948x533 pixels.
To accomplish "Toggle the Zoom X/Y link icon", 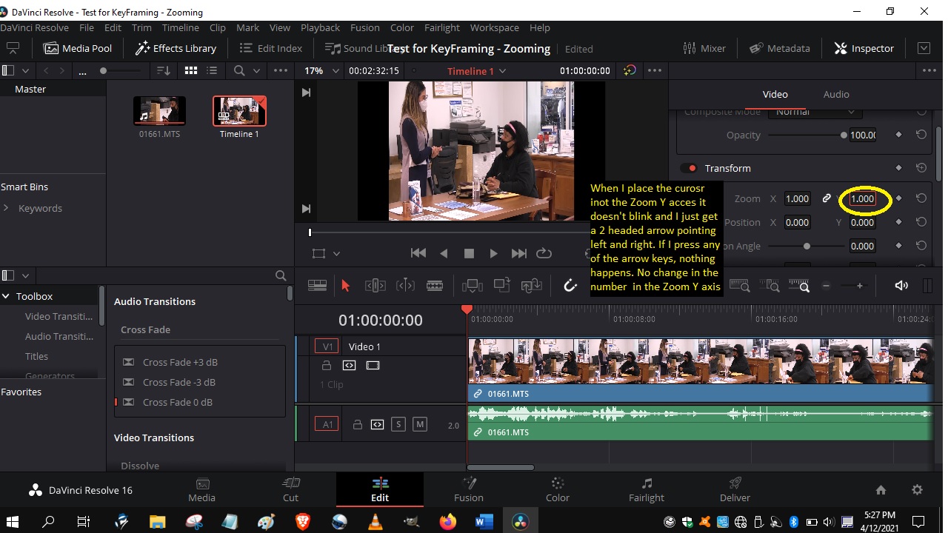I will (x=827, y=198).
